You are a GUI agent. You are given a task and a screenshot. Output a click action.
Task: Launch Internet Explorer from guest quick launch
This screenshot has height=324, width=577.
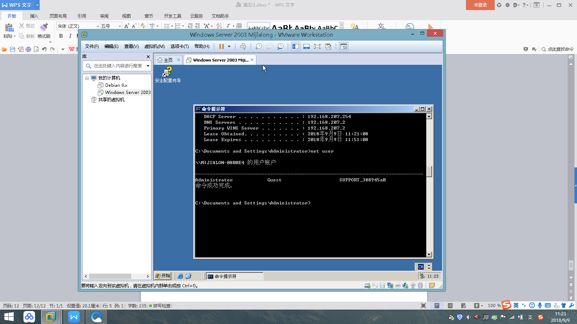pyautogui.click(x=180, y=276)
